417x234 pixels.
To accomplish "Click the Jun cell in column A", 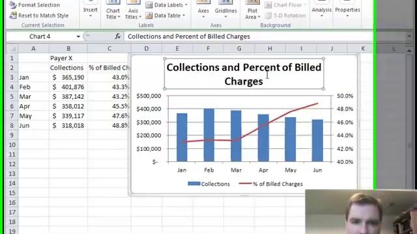I will pyautogui.click(x=33, y=125).
